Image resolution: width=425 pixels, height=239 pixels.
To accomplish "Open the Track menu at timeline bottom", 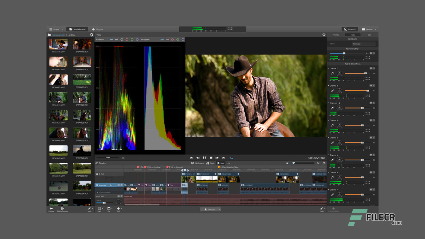I will pos(100,209).
